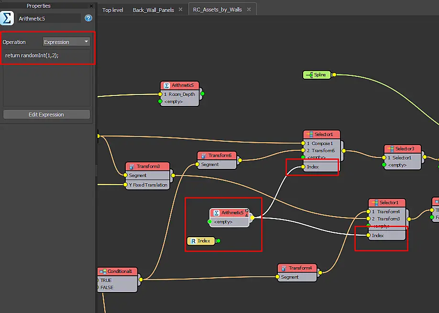Image resolution: width=439 pixels, height=313 pixels.
Task: Click the Conditional1 node's conditional icon
Action: [x=103, y=271]
